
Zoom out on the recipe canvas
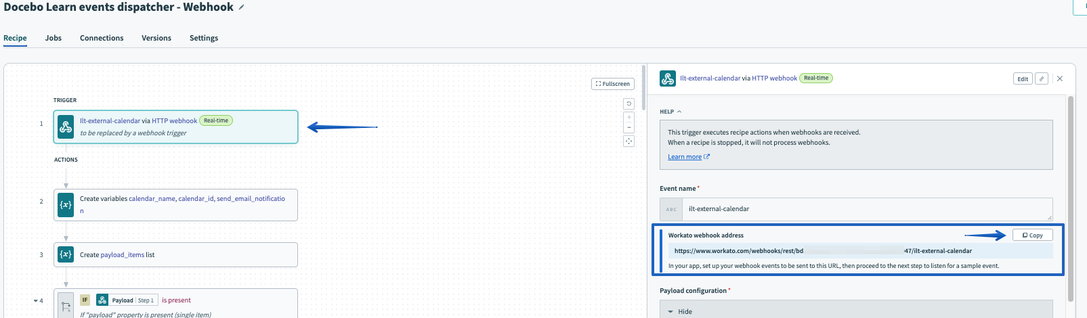click(x=629, y=127)
